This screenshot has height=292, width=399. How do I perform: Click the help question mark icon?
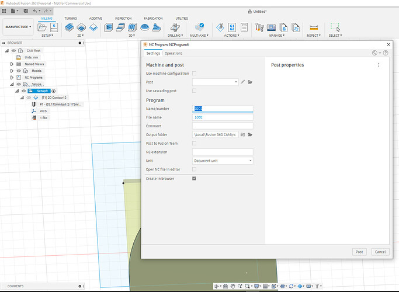point(386,53)
